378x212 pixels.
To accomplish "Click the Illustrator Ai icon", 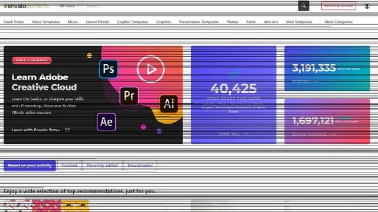I will [169, 104].
